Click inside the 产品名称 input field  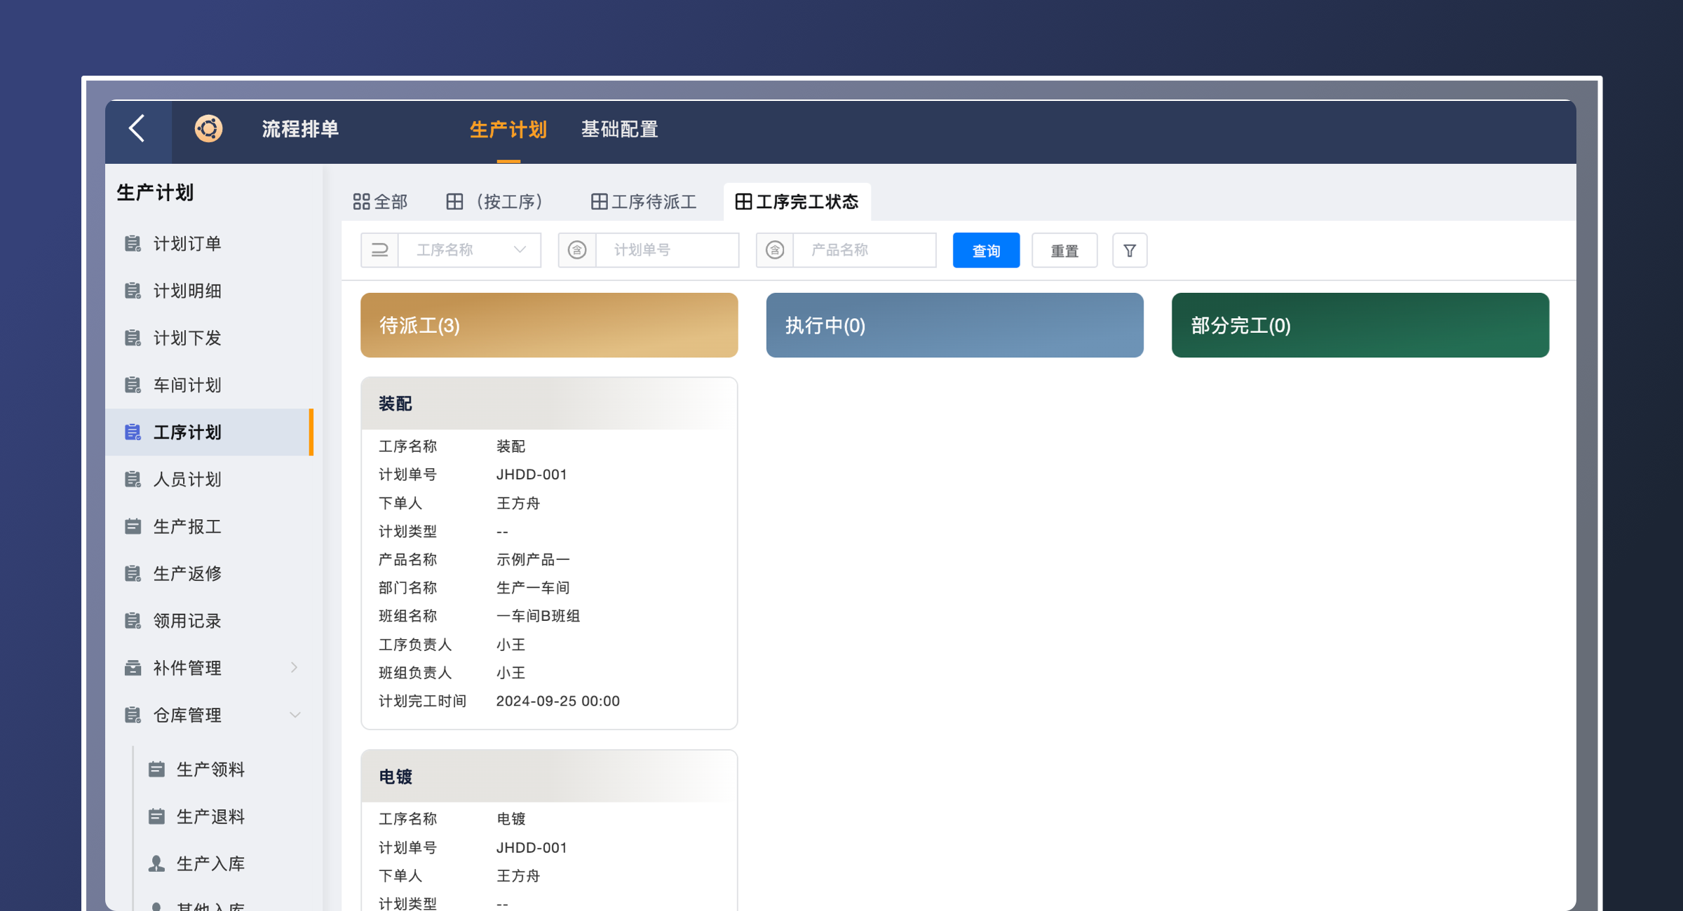(864, 249)
